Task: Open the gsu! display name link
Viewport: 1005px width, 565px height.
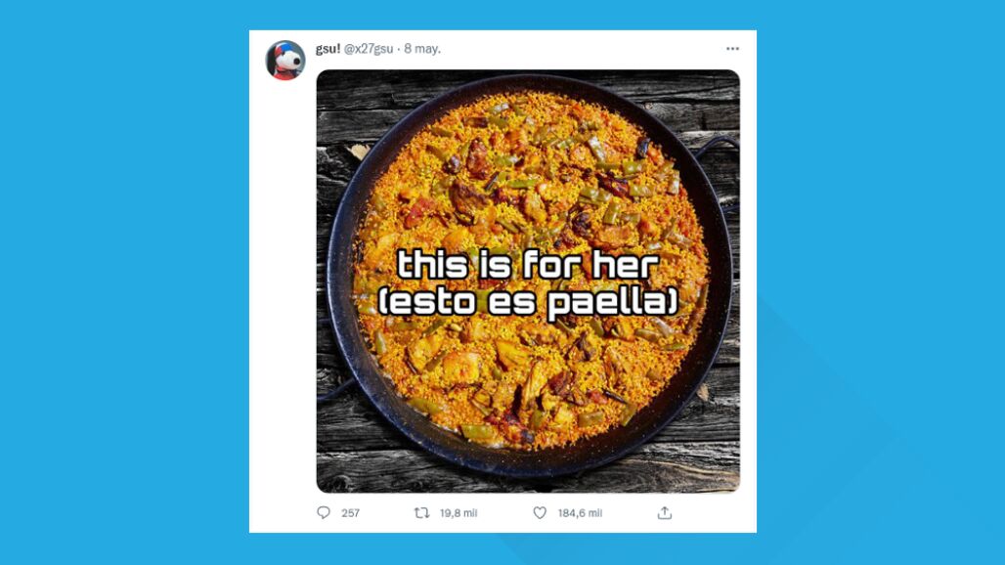Action: pos(328,49)
